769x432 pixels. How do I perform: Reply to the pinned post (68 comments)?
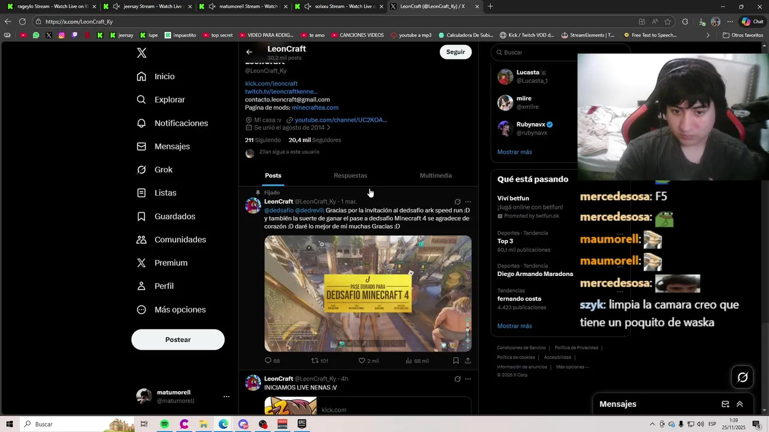coord(272,361)
